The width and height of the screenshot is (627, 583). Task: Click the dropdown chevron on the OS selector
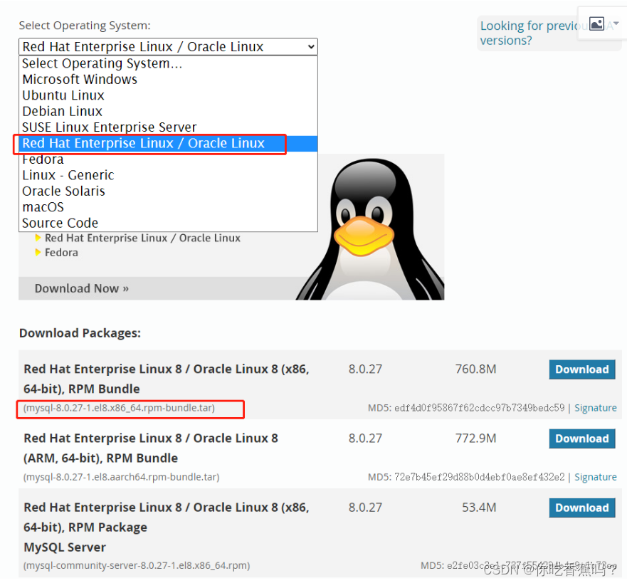[x=312, y=46]
